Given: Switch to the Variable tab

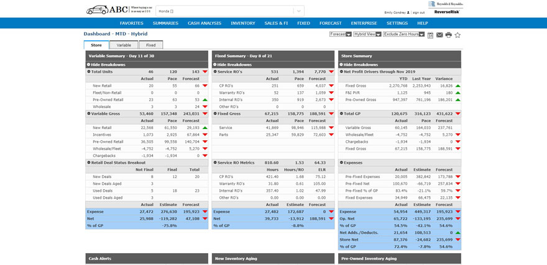Looking at the screenshot, I should (x=124, y=45).
